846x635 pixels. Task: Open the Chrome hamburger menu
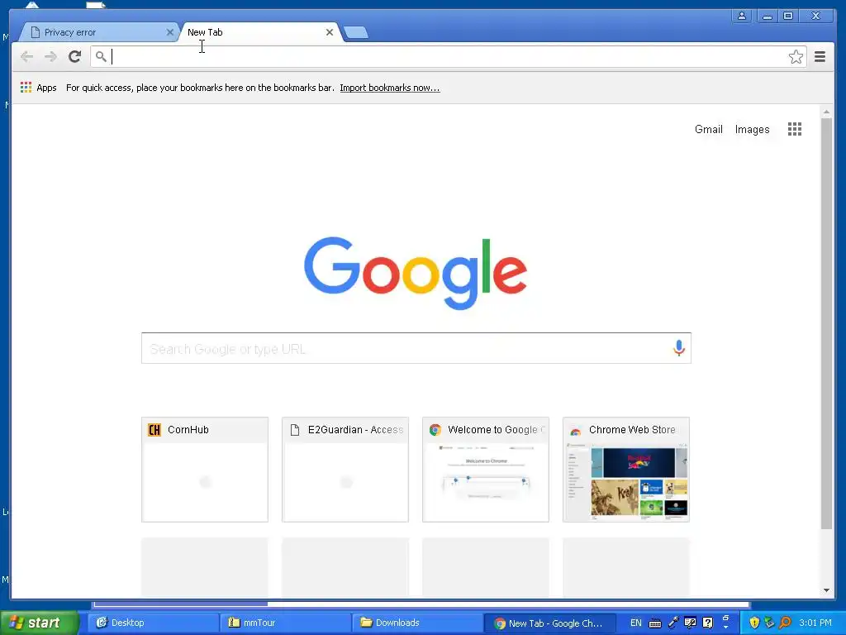point(820,57)
